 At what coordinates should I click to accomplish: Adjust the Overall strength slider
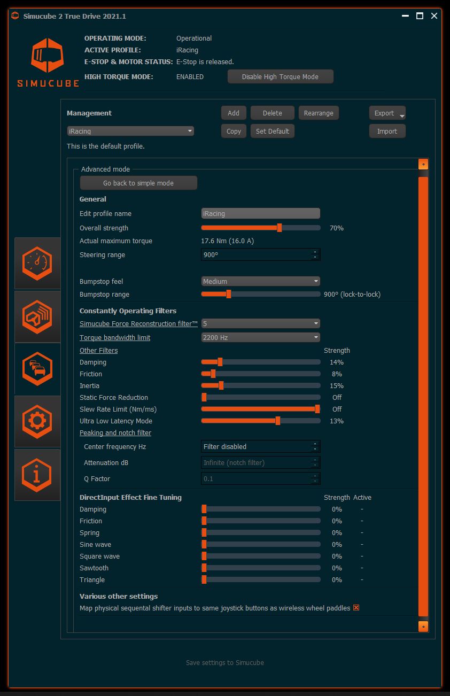[x=278, y=227]
